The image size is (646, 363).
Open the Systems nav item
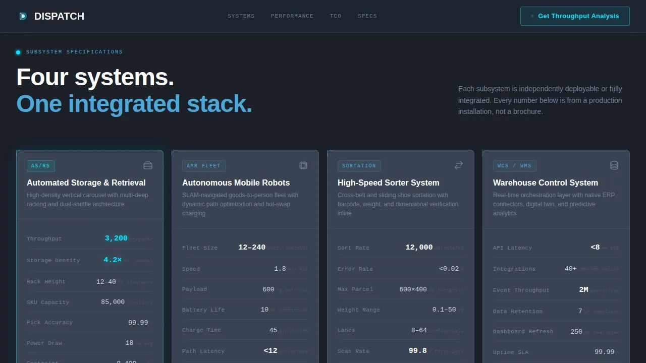point(241,16)
